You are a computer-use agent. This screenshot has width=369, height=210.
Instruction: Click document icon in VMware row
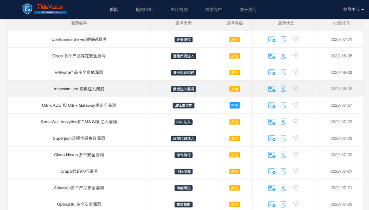click(x=284, y=73)
